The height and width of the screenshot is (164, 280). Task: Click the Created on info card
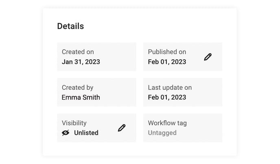coord(96,57)
